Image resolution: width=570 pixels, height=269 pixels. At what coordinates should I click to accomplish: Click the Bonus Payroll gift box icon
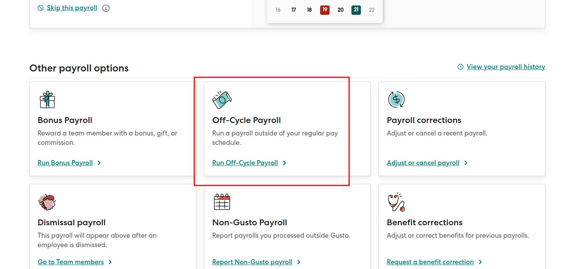click(47, 100)
